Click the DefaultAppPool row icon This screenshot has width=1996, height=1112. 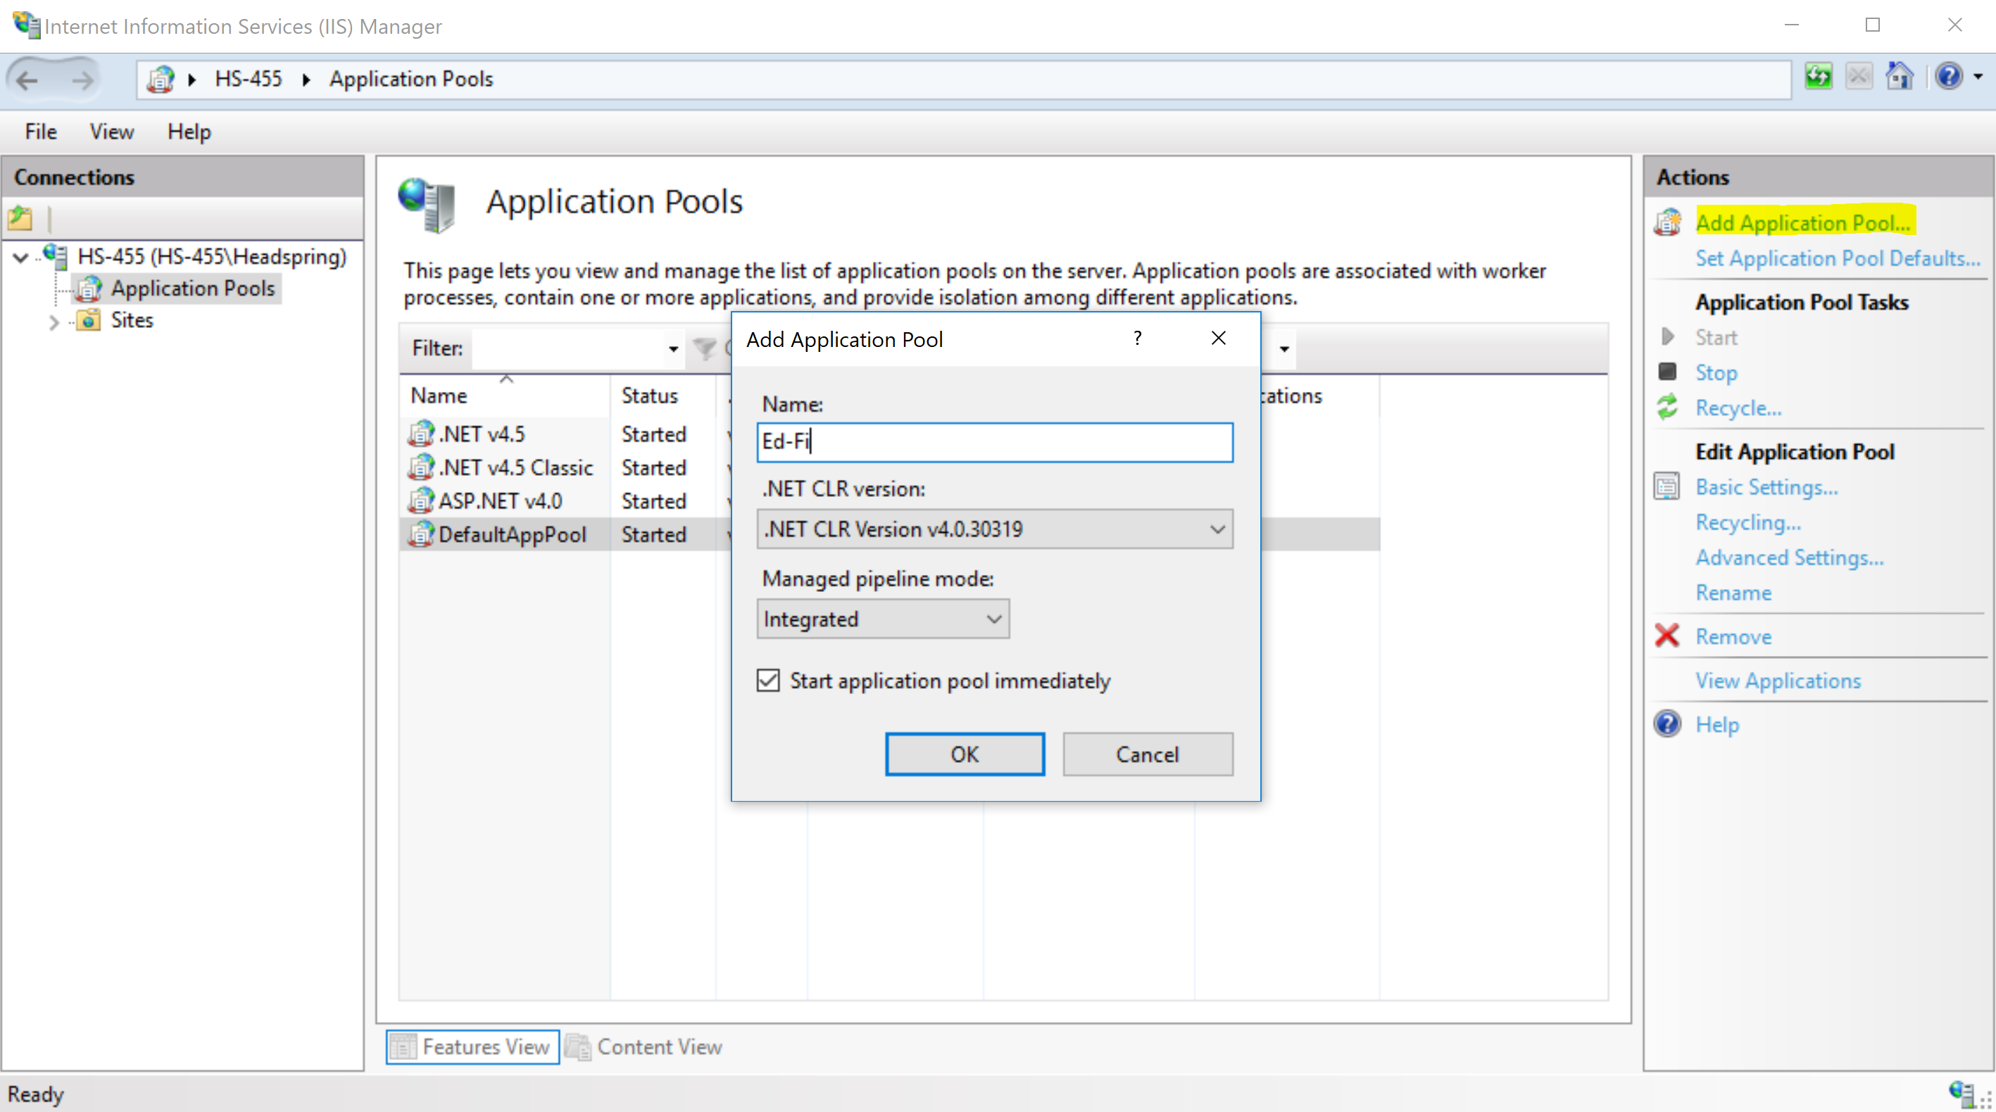(x=421, y=533)
